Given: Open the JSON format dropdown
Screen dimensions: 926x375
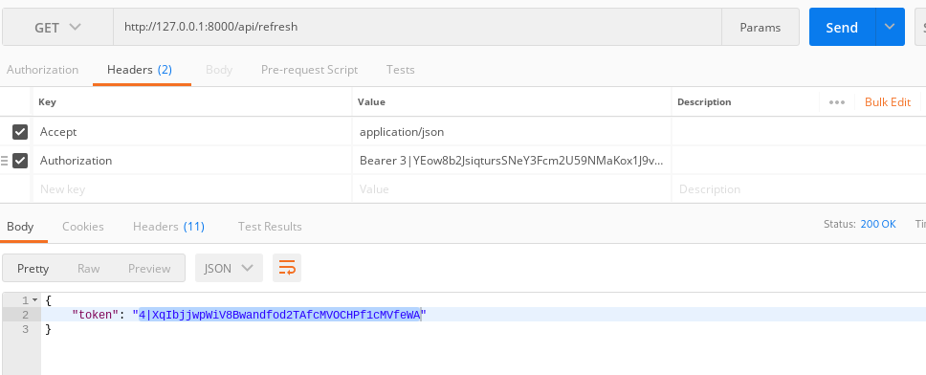Looking at the screenshot, I should tap(230, 268).
